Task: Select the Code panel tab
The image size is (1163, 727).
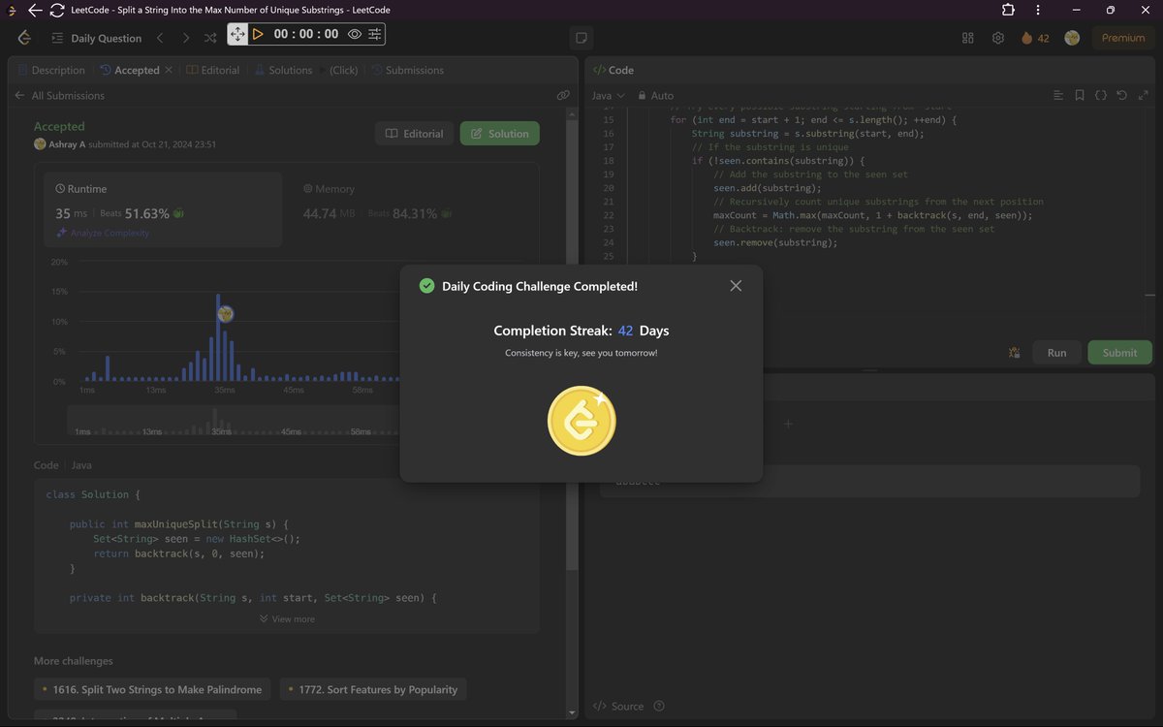Action: point(613,70)
